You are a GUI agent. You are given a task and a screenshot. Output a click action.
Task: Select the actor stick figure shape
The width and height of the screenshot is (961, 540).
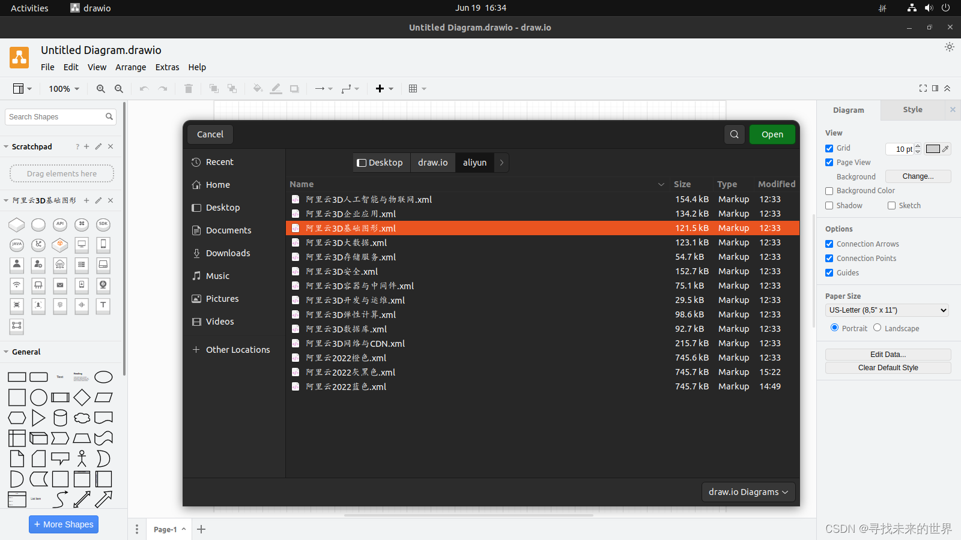(82, 458)
